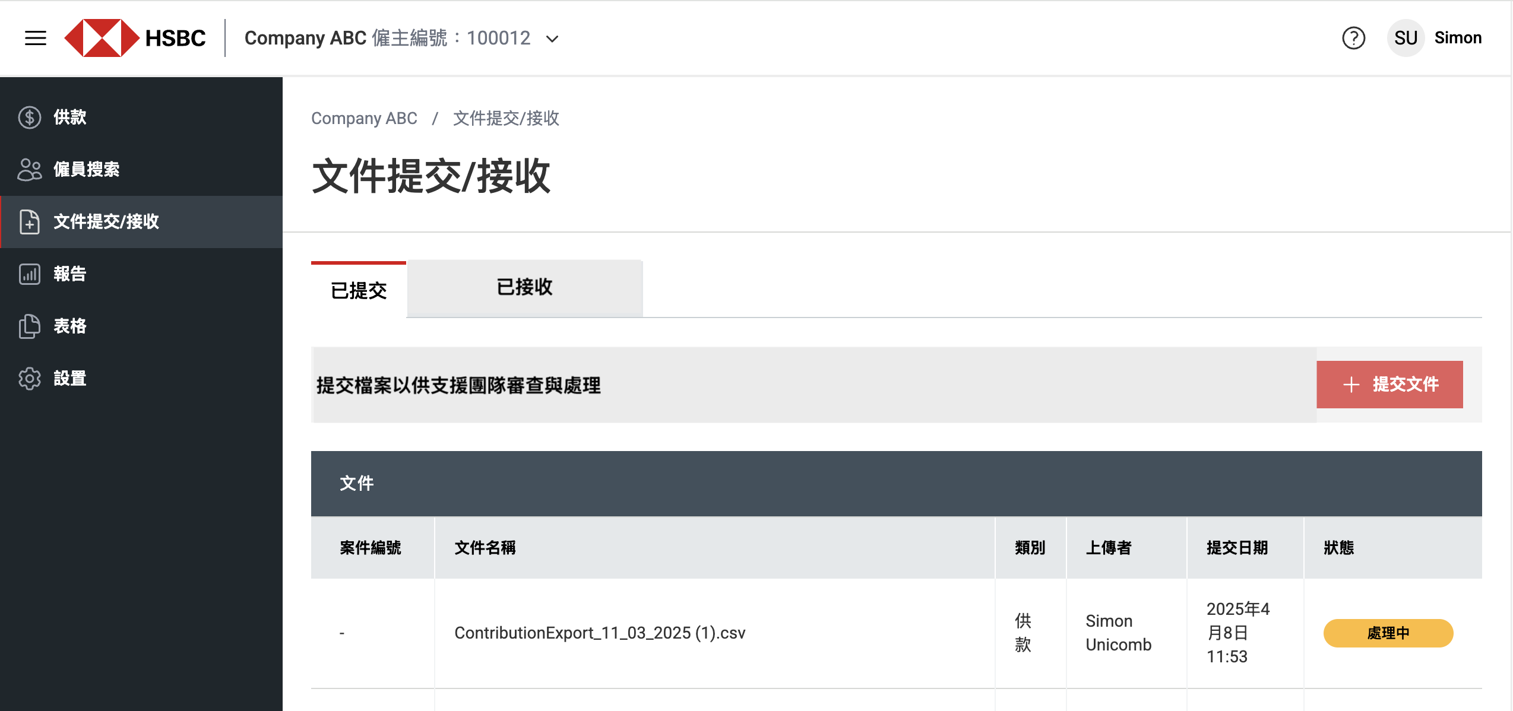Click the 報告 chart icon
This screenshot has height=711, width=1513.
tap(30, 274)
